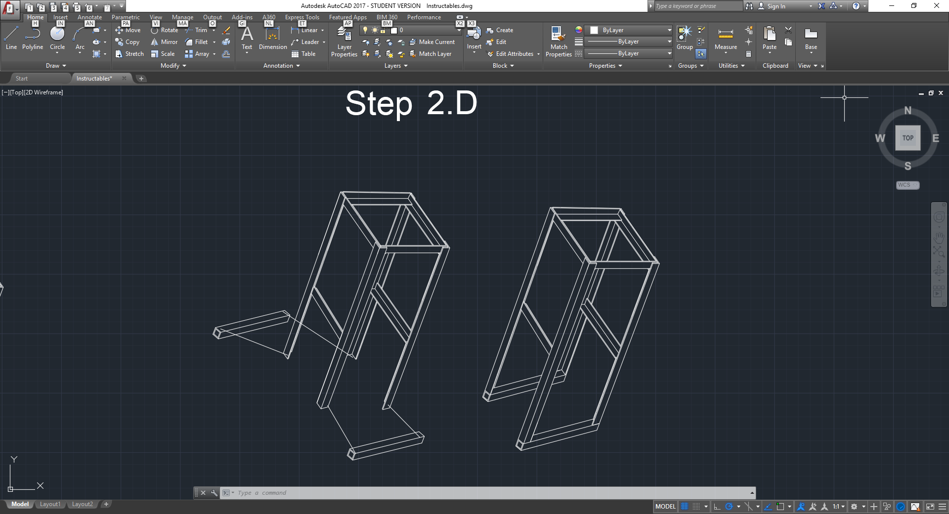Screen dimensions: 949x514
Task: Switch to the Insert ribbon tab
Action: pos(60,17)
